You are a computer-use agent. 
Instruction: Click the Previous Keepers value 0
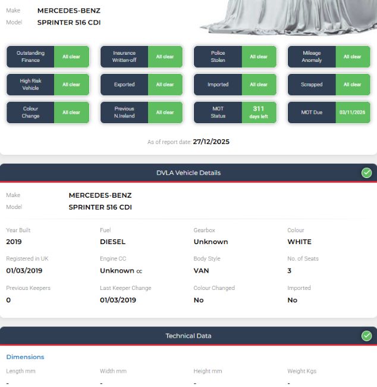[x=8, y=300]
